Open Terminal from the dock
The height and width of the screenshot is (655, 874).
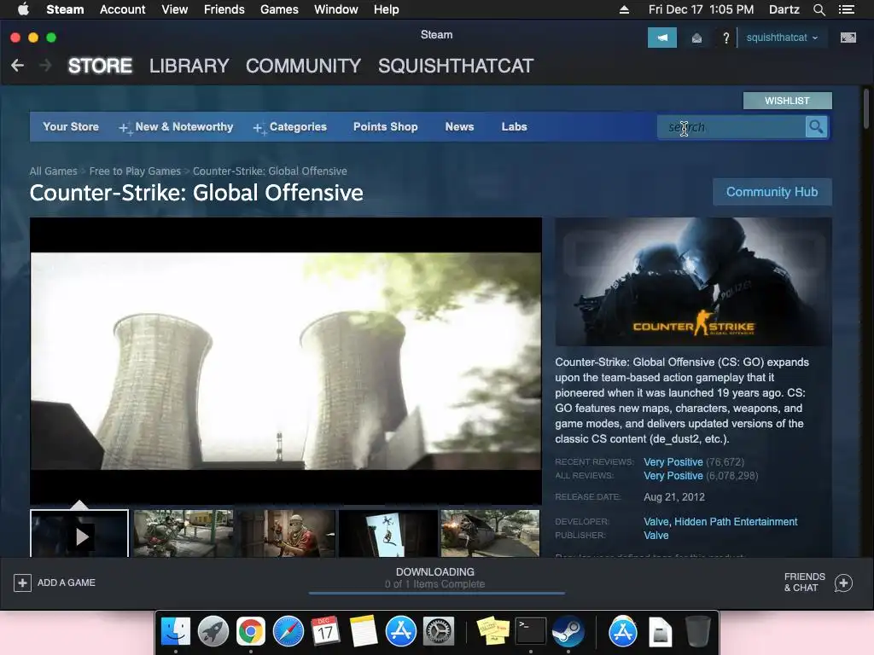530,632
